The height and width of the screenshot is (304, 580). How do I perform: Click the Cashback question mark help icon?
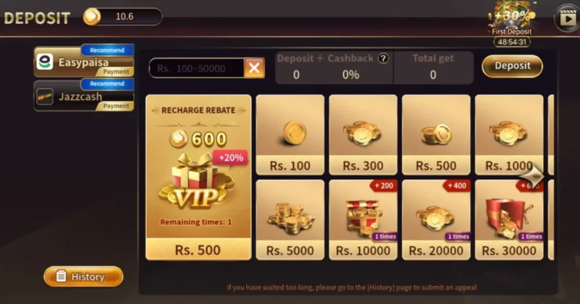tap(383, 58)
